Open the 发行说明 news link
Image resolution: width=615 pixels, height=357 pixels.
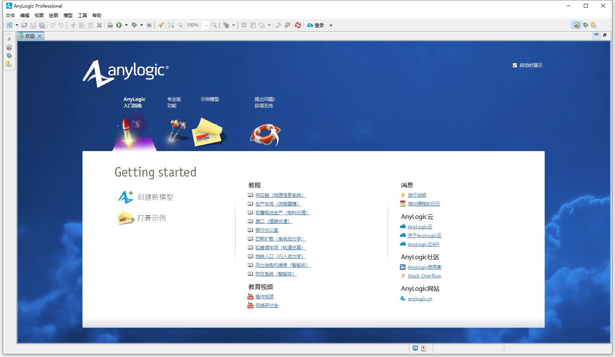(x=417, y=195)
